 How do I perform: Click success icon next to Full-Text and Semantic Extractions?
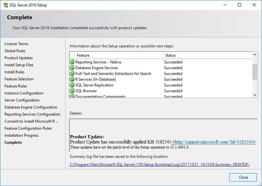[72, 74]
